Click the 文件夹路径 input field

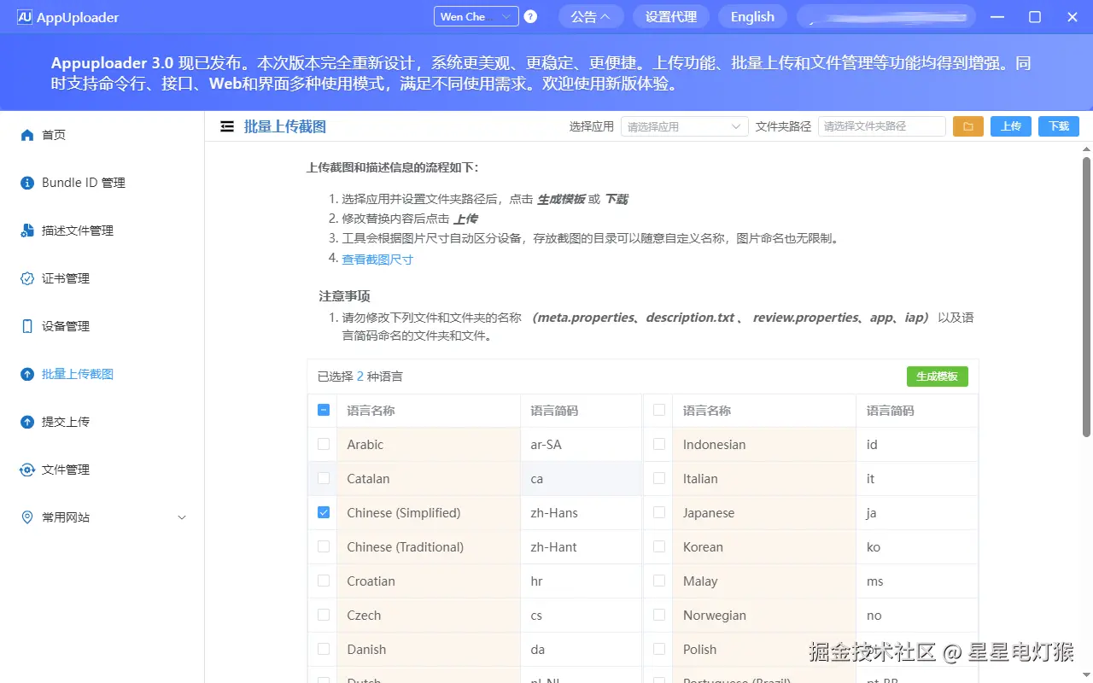(x=881, y=126)
